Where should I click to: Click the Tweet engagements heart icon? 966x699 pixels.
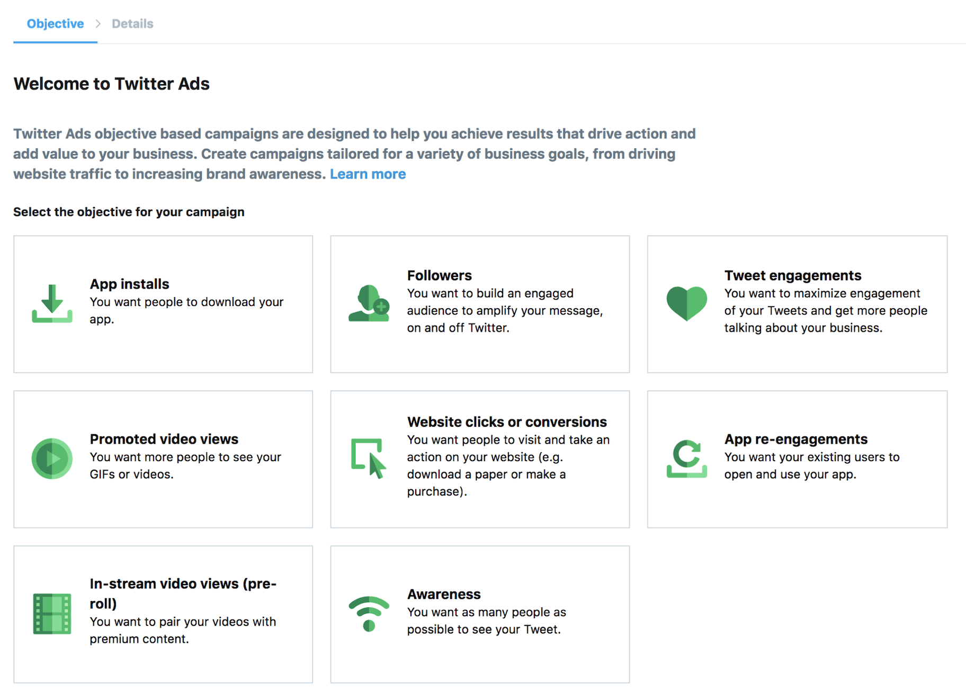coord(686,303)
